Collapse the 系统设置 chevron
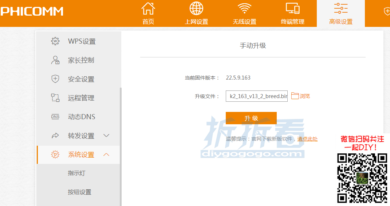This screenshot has width=390, height=206. (x=106, y=154)
